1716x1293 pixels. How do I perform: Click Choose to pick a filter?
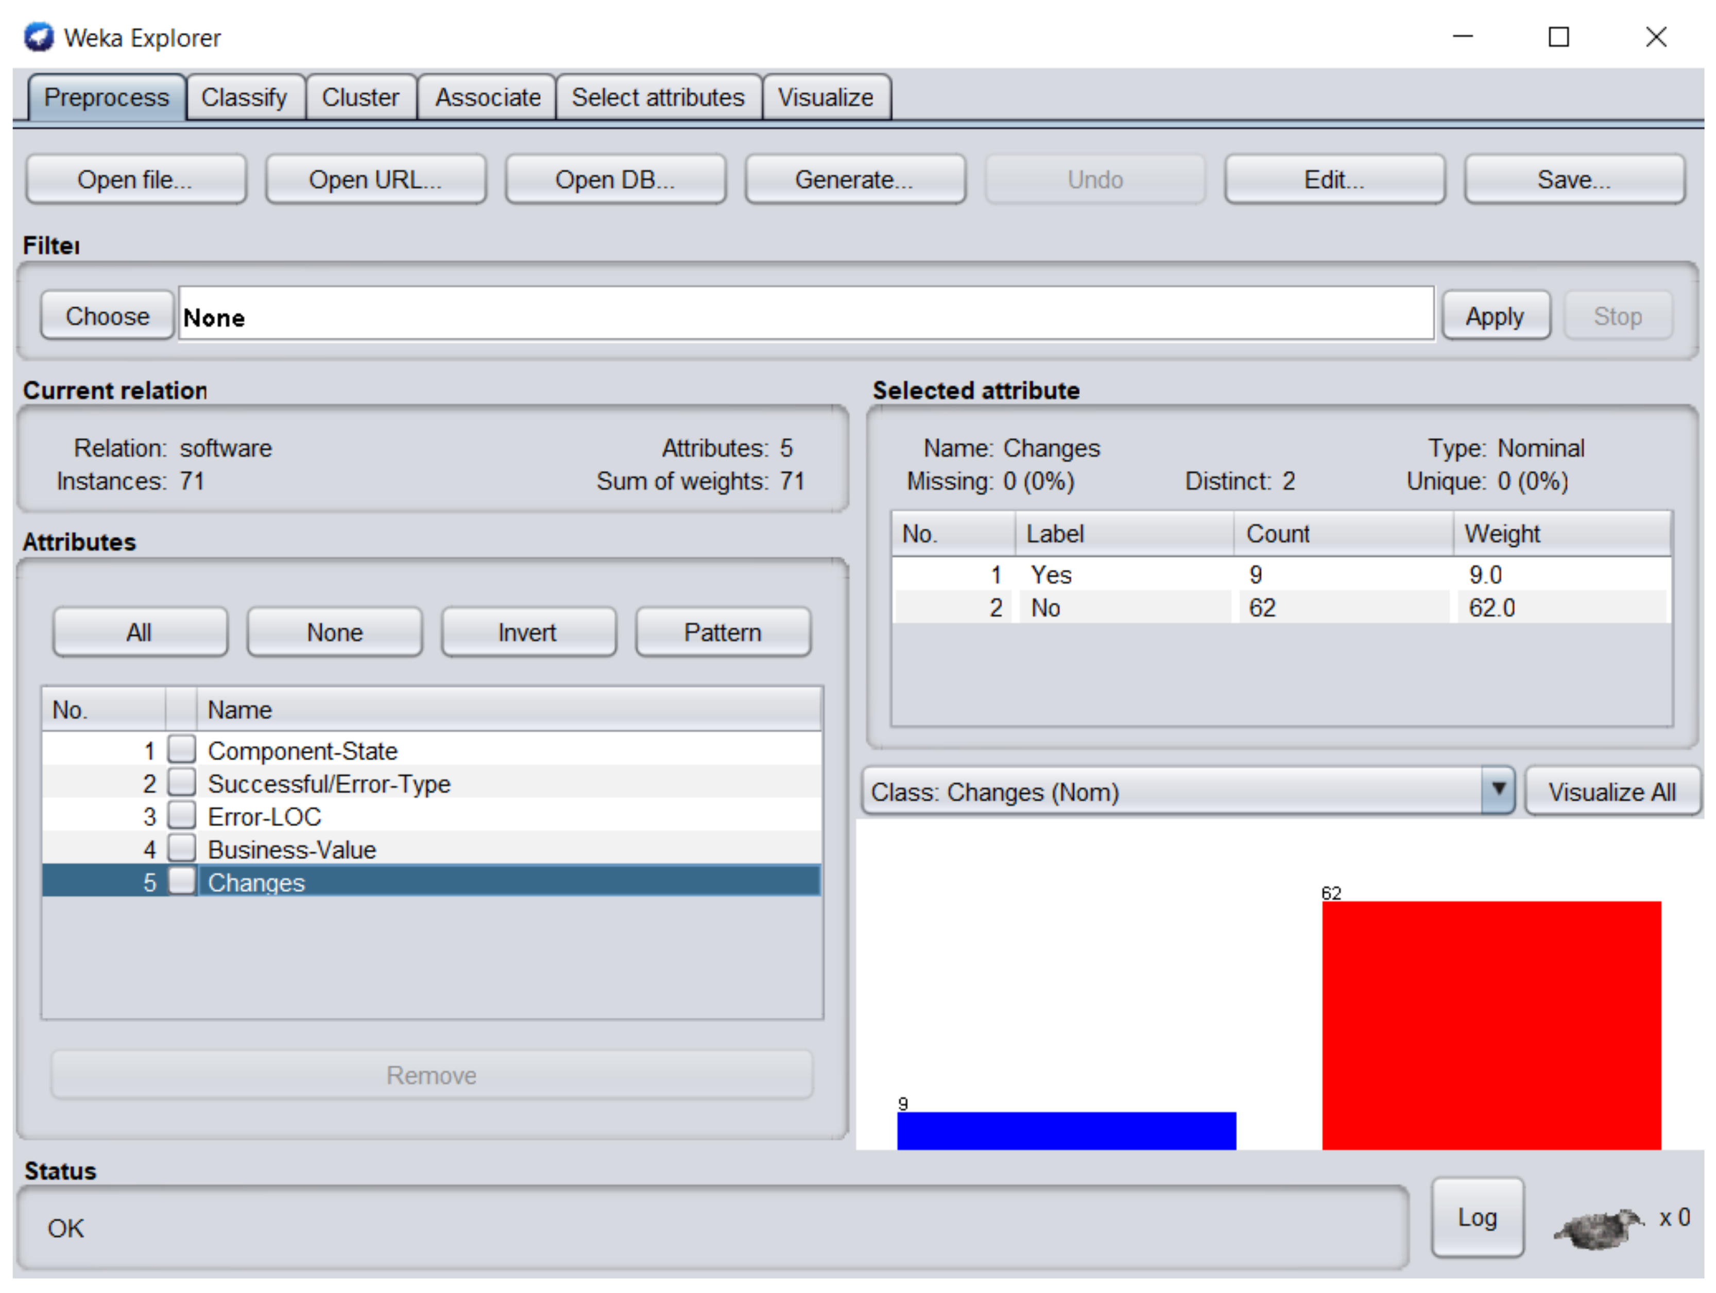(x=107, y=316)
